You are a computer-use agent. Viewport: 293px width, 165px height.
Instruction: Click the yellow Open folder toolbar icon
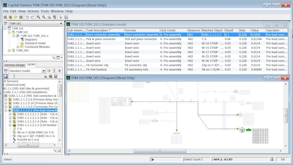pyautogui.click(x=16, y=17)
